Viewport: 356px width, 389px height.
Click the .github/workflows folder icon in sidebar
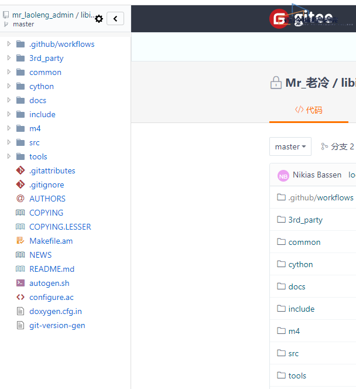pyautogui.click(x=20, y=44)
